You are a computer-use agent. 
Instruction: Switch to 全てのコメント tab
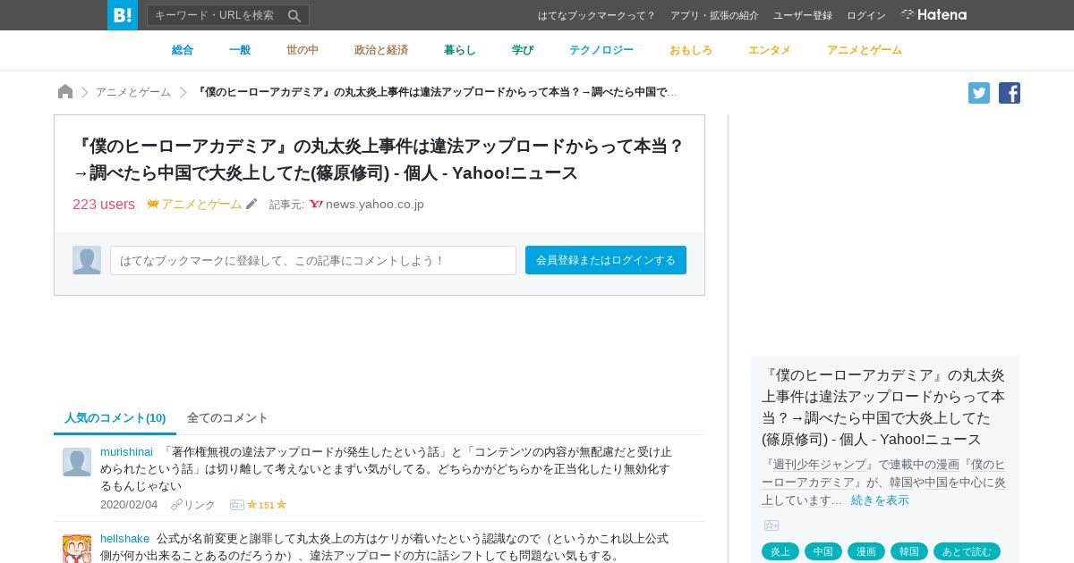click(x=227, y=417)
